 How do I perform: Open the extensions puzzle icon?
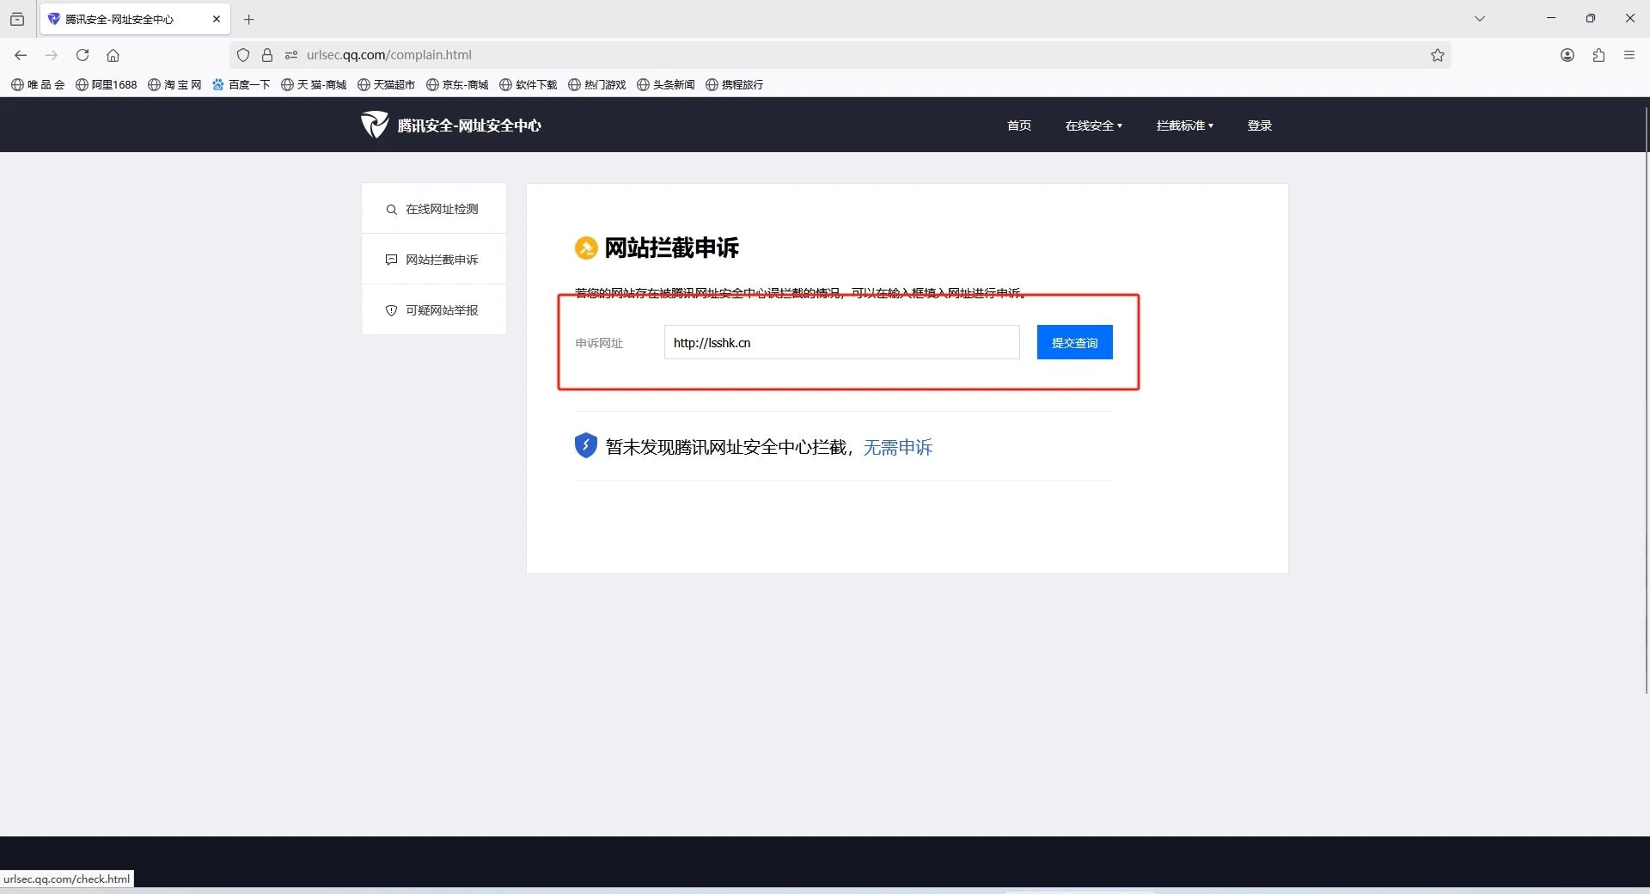(1598, 55)
